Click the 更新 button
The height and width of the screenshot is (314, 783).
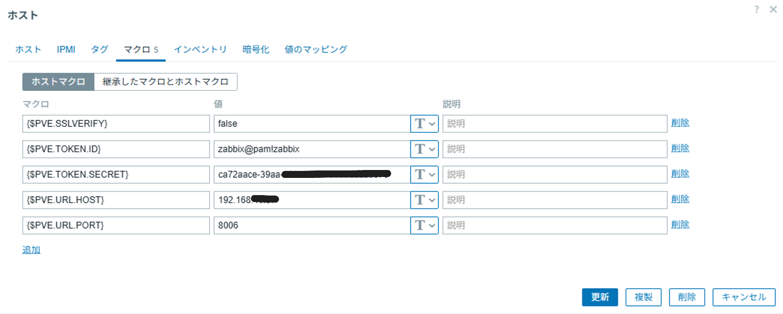tap(599, 297)
